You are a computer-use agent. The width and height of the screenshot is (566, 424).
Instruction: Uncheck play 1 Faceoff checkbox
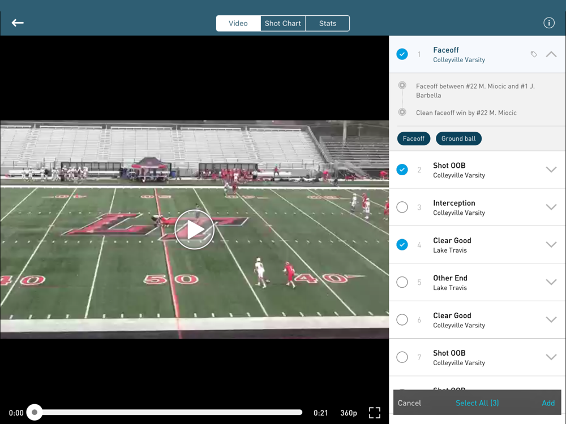402,54
